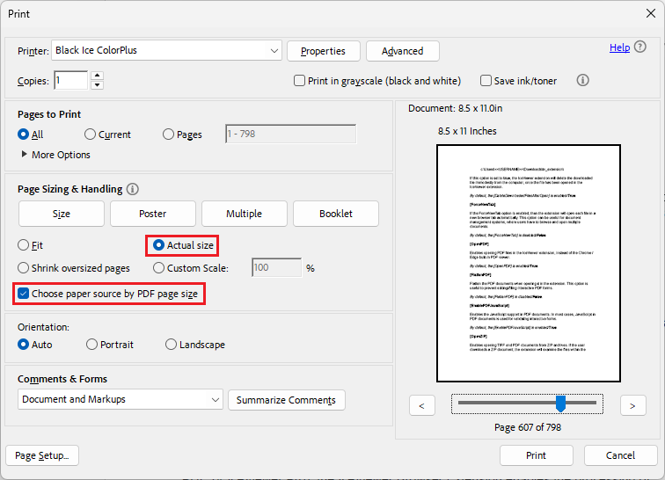This screenshot has height=480, width=665.
Task: Select the Fit sizing option
Action: (24, 245)
